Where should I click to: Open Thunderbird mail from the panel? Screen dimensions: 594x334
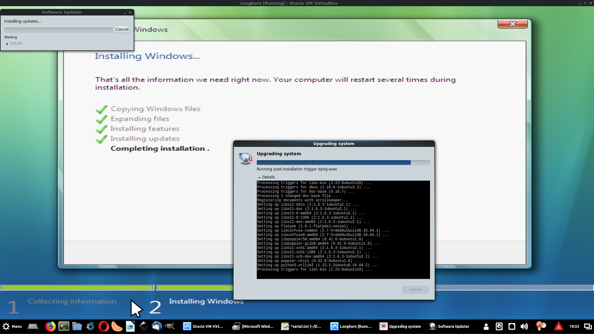point(157,326)
